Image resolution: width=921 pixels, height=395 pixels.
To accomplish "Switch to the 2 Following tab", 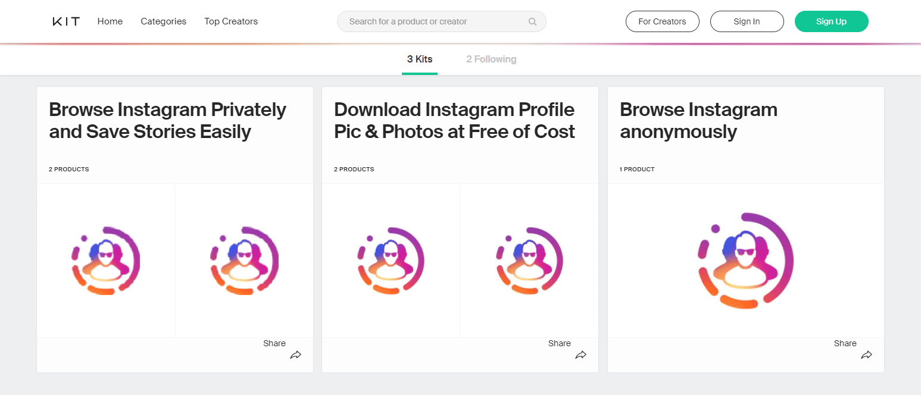I will pos(491,59).
